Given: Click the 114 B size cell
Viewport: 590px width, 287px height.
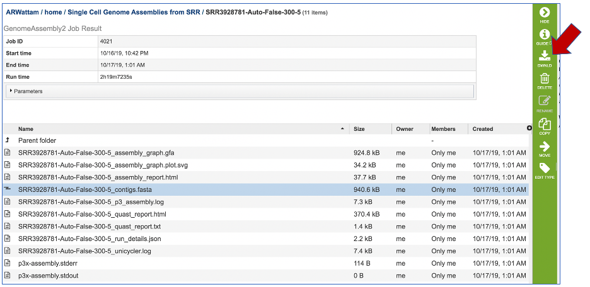Looking at the screenshot, I should click(x=362, y=263).
